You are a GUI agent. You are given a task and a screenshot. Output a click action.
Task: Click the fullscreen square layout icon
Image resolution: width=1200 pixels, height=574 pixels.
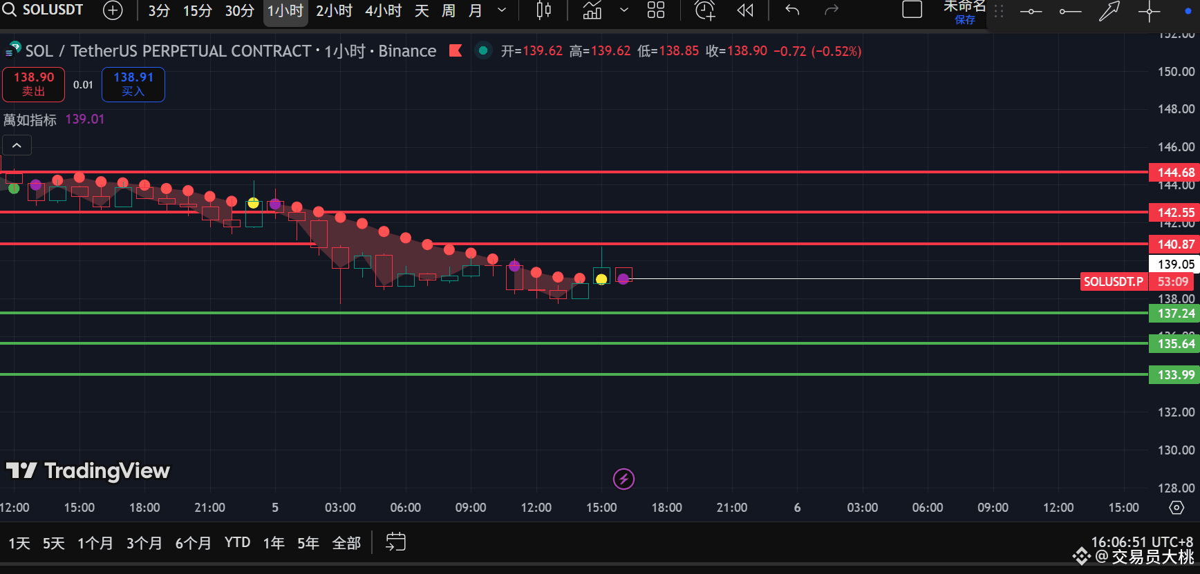tap(912, 10)
